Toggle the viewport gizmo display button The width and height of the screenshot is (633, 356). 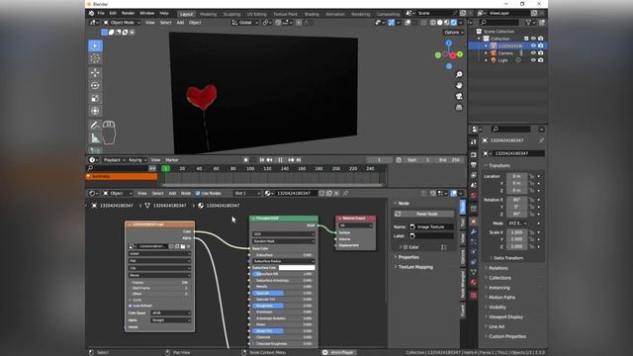coord(392,23)
